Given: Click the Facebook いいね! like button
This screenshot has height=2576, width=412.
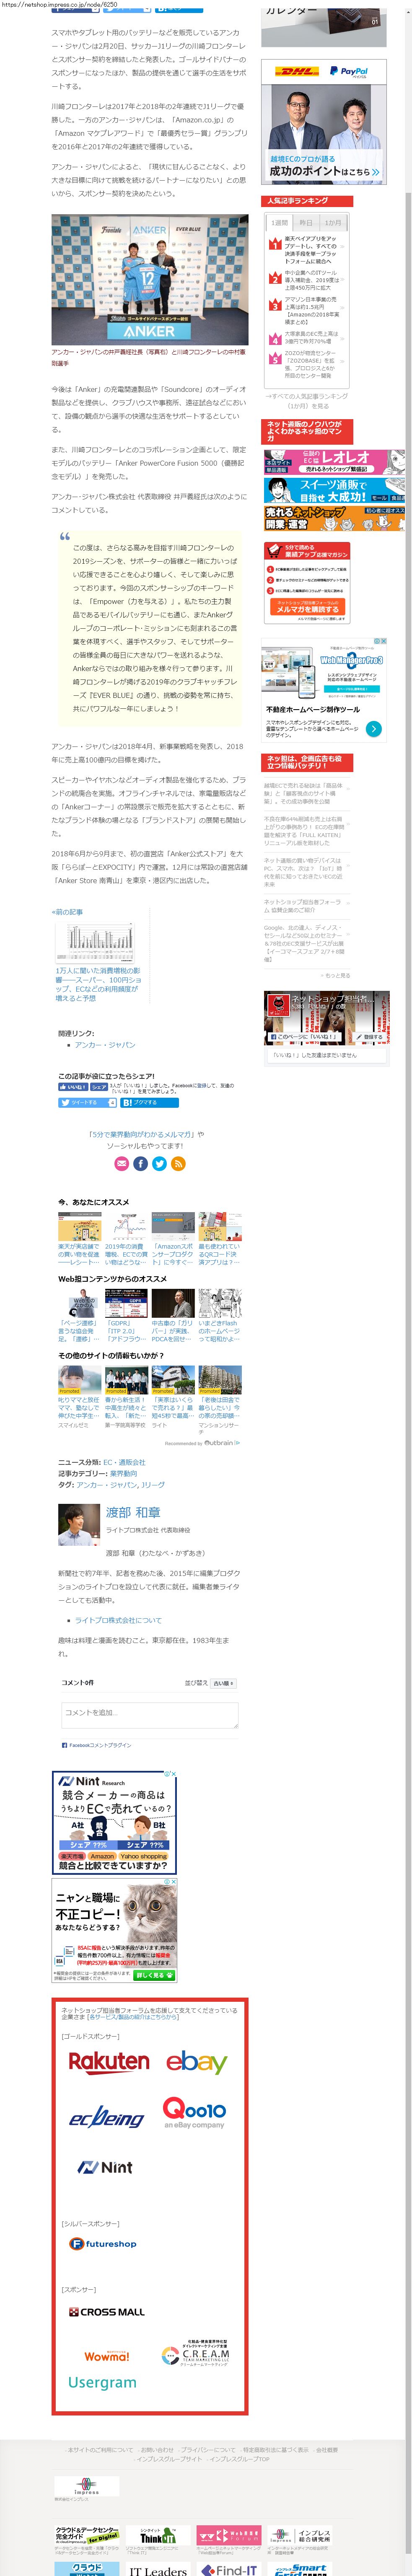Looking at the screenshot, I should pos(73,1087).
